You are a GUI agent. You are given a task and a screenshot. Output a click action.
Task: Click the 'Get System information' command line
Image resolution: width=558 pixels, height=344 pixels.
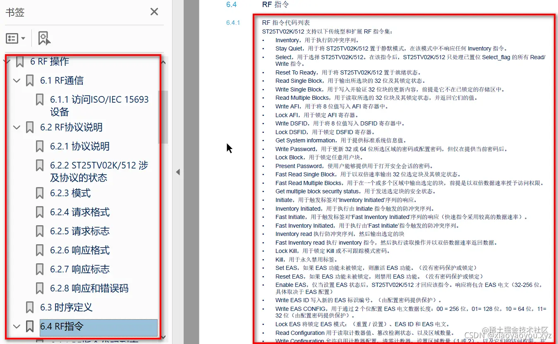341,140
